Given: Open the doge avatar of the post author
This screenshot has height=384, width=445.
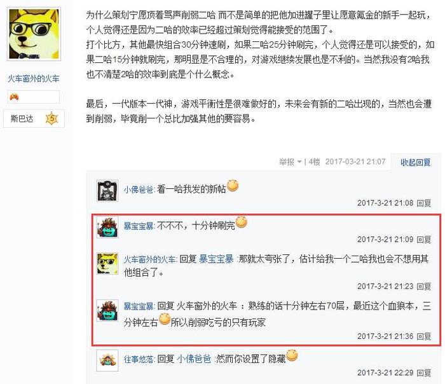Looking at the screenshot, I should [x=34, y=34].
